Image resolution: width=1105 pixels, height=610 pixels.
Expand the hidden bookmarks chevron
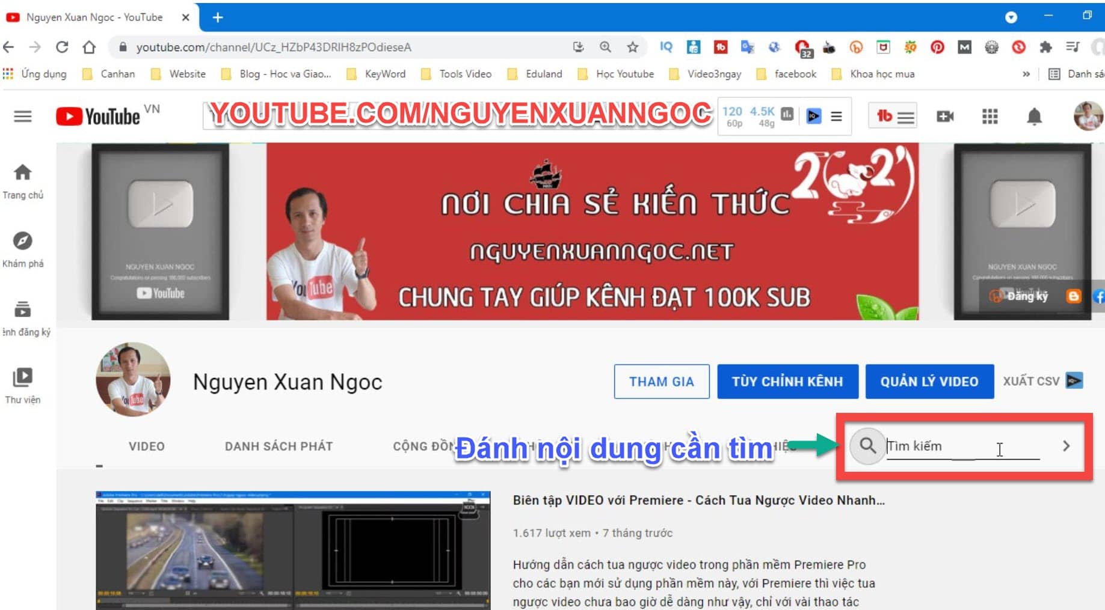pos(1026,74)
